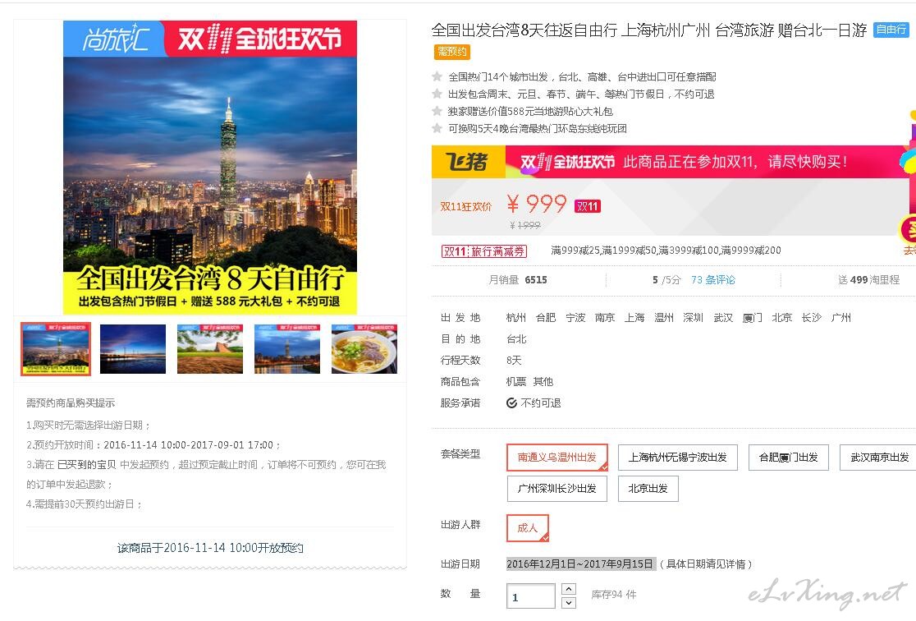Click the first star bullet icon
The image size is (916, 621).
437,76
